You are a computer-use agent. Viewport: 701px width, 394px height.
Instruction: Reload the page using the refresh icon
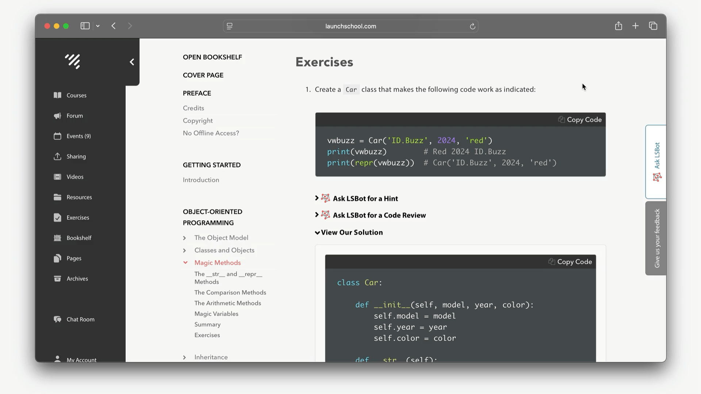(472, 26)
